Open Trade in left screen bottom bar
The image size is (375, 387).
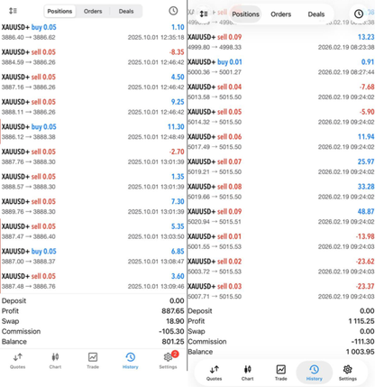click(x=93, y=361)
